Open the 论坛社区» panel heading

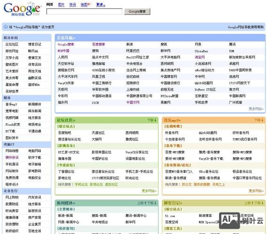pyautogui.click(x=66, y=120)
